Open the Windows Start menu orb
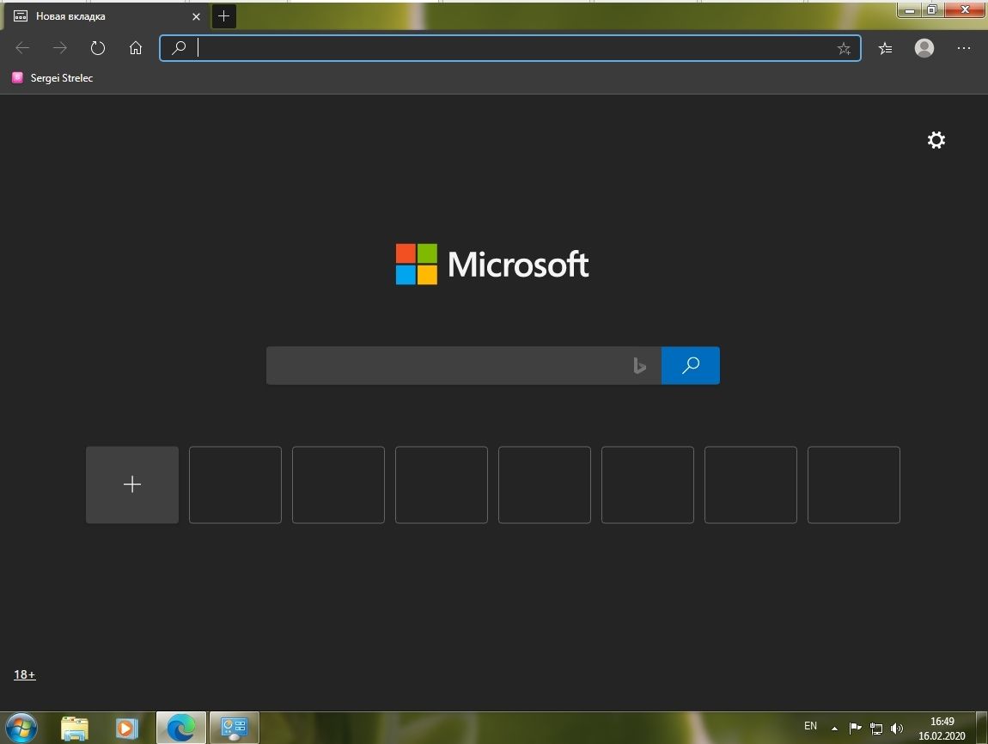Screen dimensions: 988x744 (21, 729)
